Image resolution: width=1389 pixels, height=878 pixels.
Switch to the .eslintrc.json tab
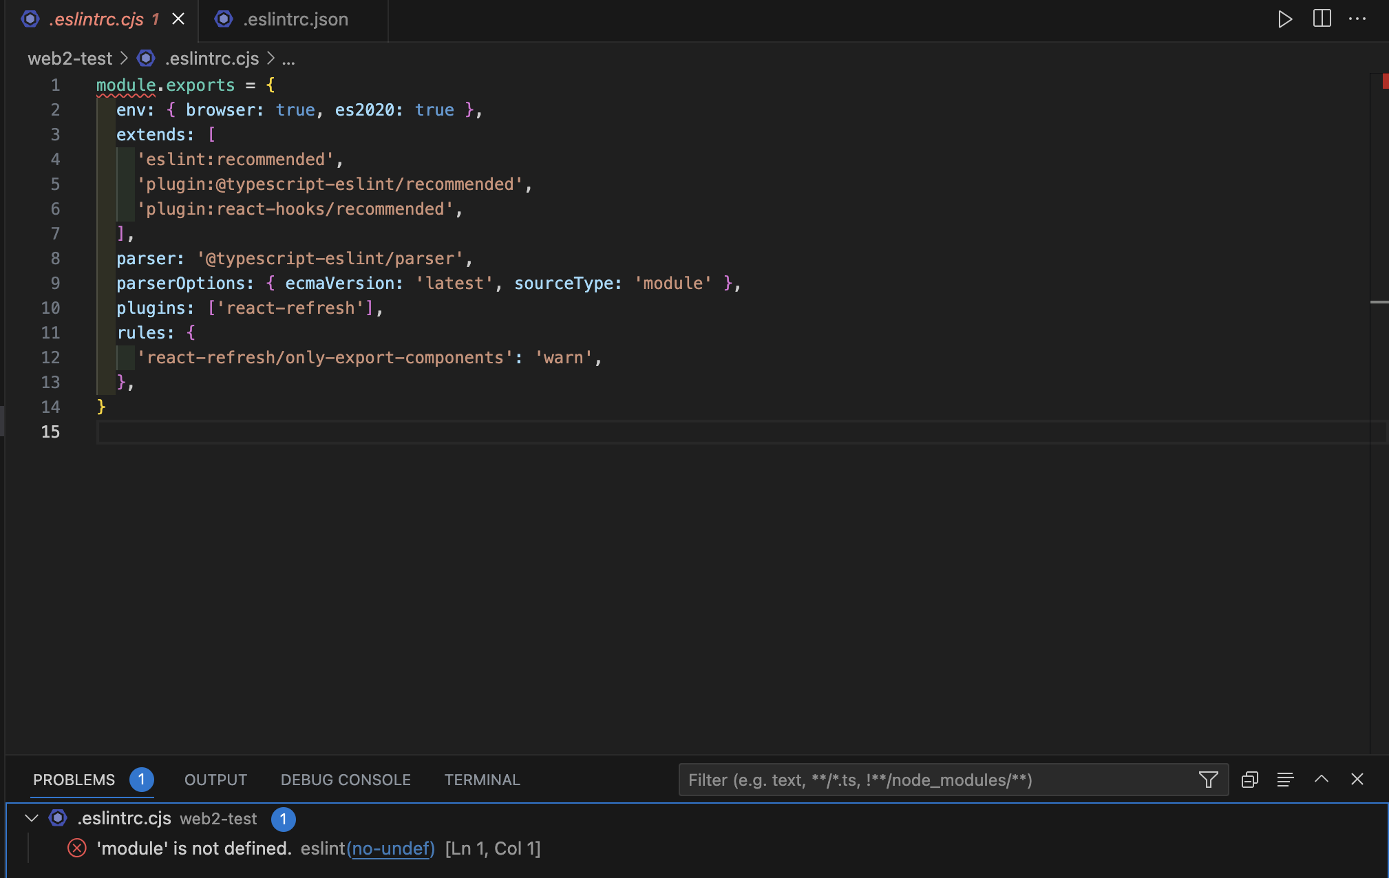click(295, 19)
